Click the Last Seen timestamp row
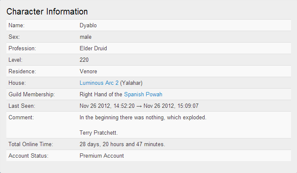Image resolution: width=297 pixels, height=173 pixels. (149, 106)
